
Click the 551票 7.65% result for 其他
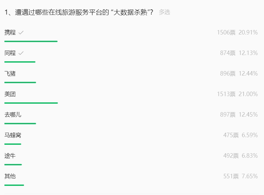[240, 176]
